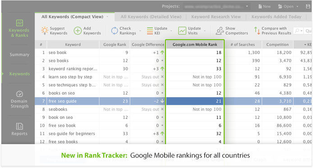
Task: Expand the Check Rankings dropdown arrow
Action: pyautogui.click(x=140, y=31)
